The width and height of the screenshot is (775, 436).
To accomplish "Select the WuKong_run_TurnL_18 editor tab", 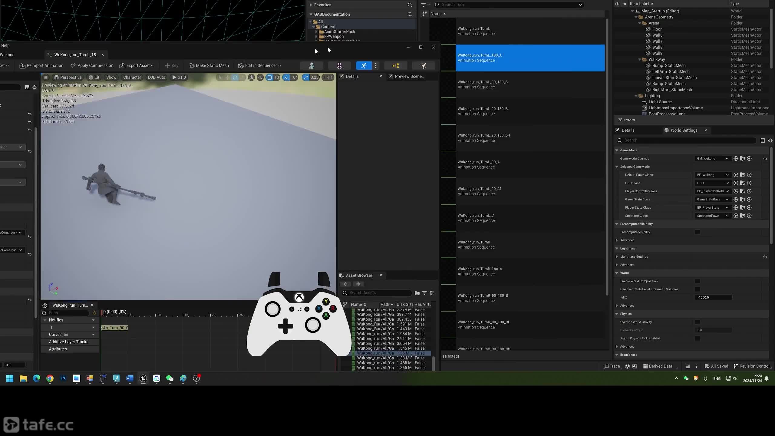I will [76, 55].
